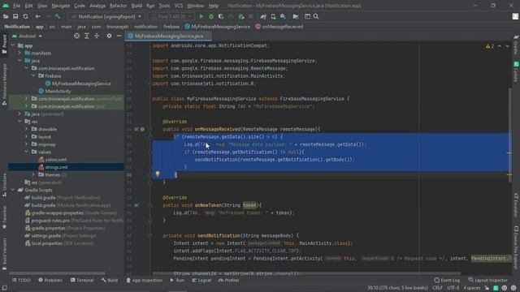This screenshot has width=520, height=292.
Task: Open Project panel settings gear
Action: (x=109, y=36)
